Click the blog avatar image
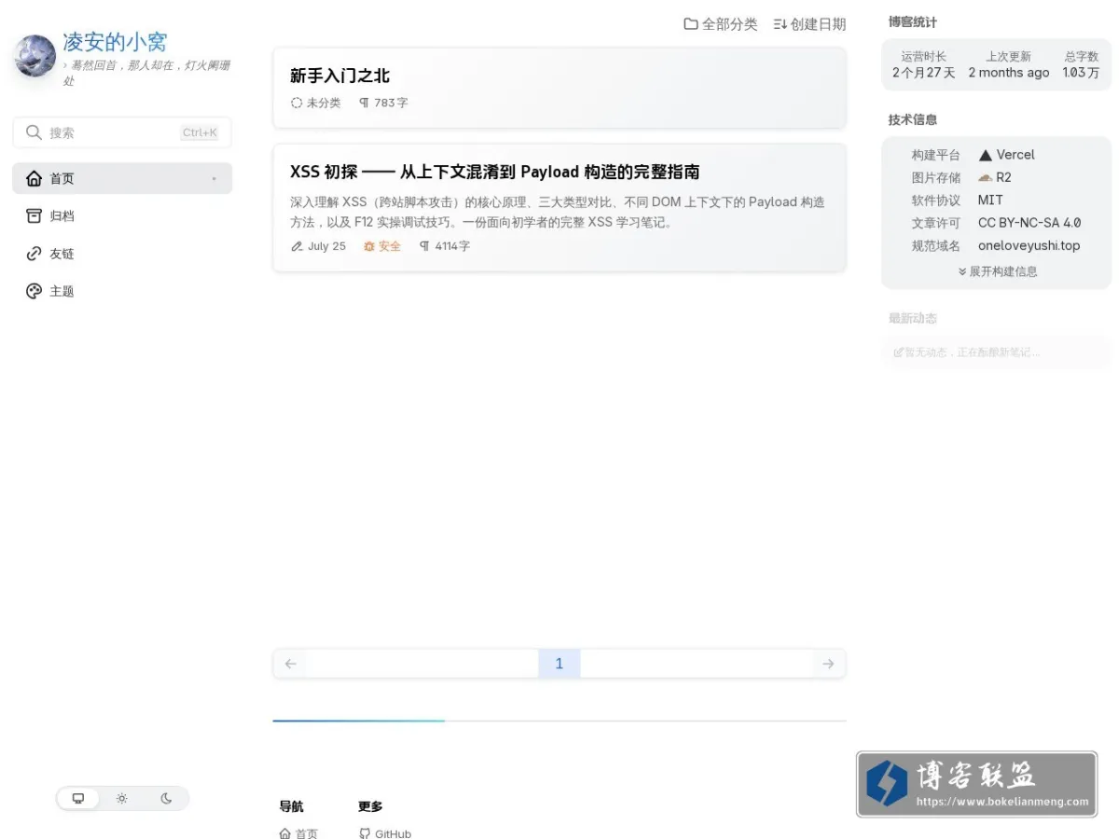Image resolution: width=1119 pixels, height=839 pixels. 35,56
